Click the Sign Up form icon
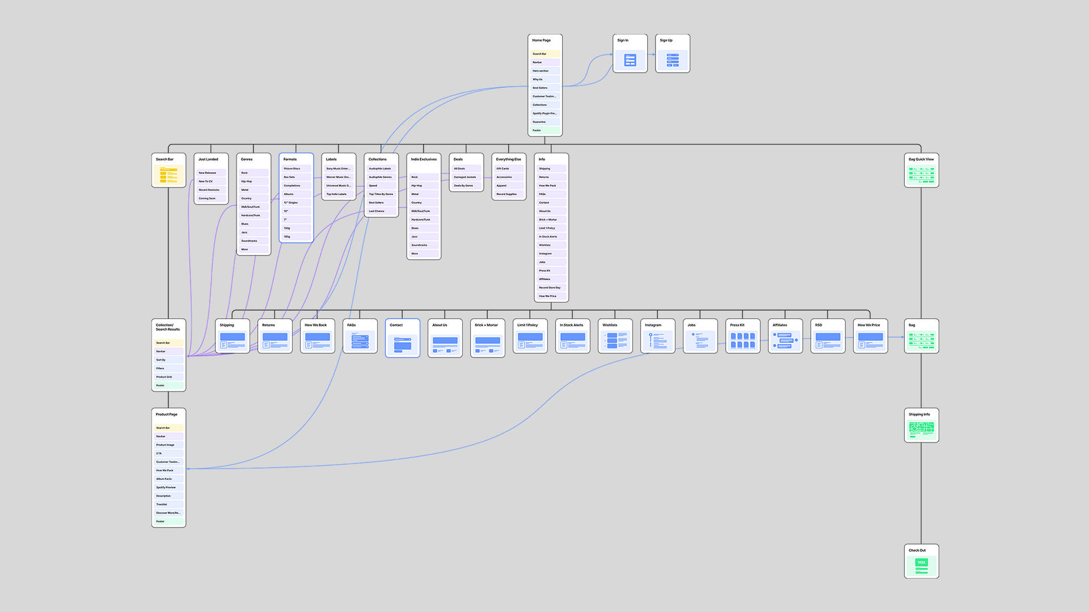This screenshot has height=612, width=1089. 672,60
